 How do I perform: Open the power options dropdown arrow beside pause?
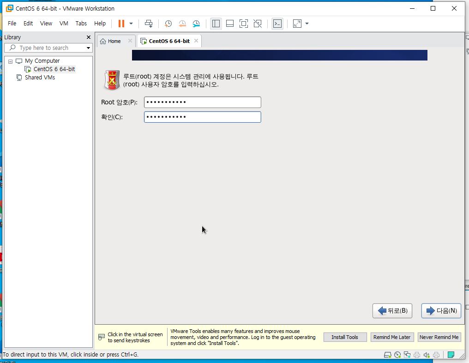[x=131, y=24]
